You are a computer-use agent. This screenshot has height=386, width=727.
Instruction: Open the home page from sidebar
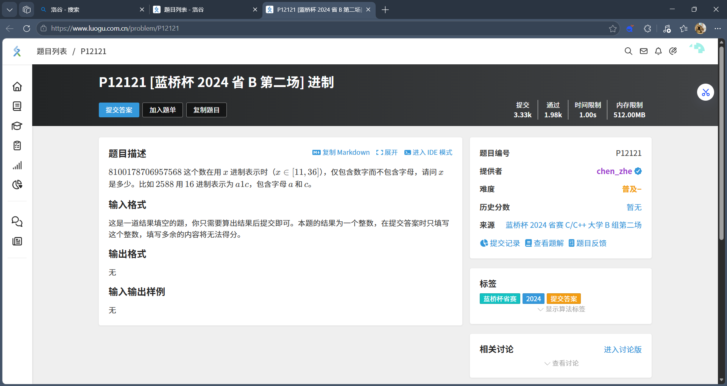(x=17, y=87)
